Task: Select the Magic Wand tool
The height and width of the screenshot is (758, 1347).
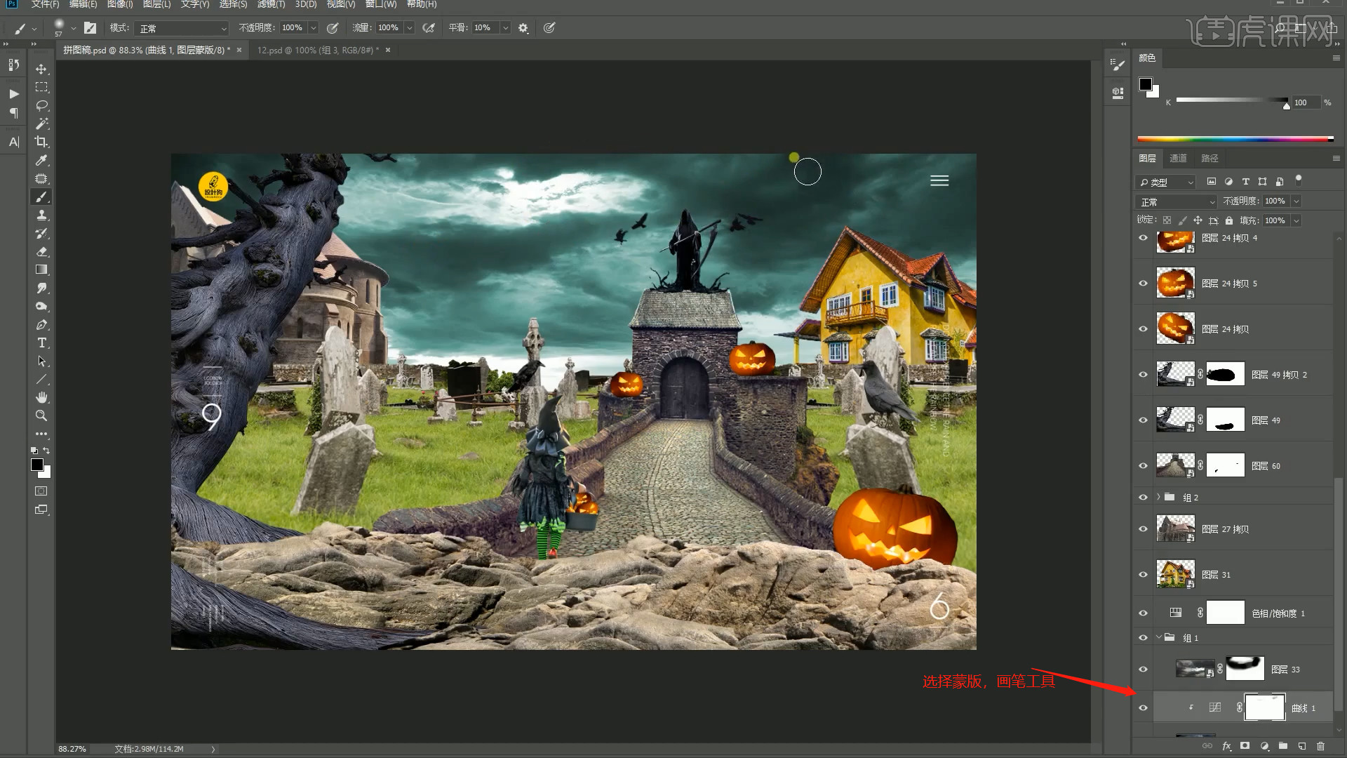Action: [41, 124]
